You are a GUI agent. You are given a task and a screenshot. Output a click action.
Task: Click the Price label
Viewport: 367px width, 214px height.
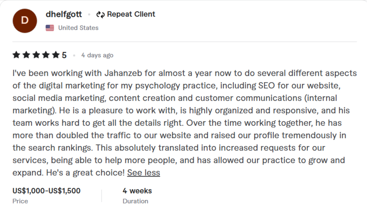point(20,201)
